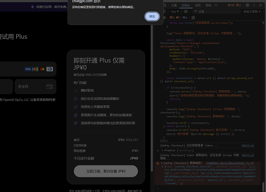266x192 pixels.
Task: Click the 立即订阅，首月仅需 JP¥0 button
Action: [106, 171]
